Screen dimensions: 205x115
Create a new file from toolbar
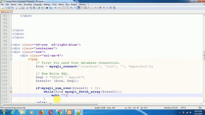tap(2, 8)
